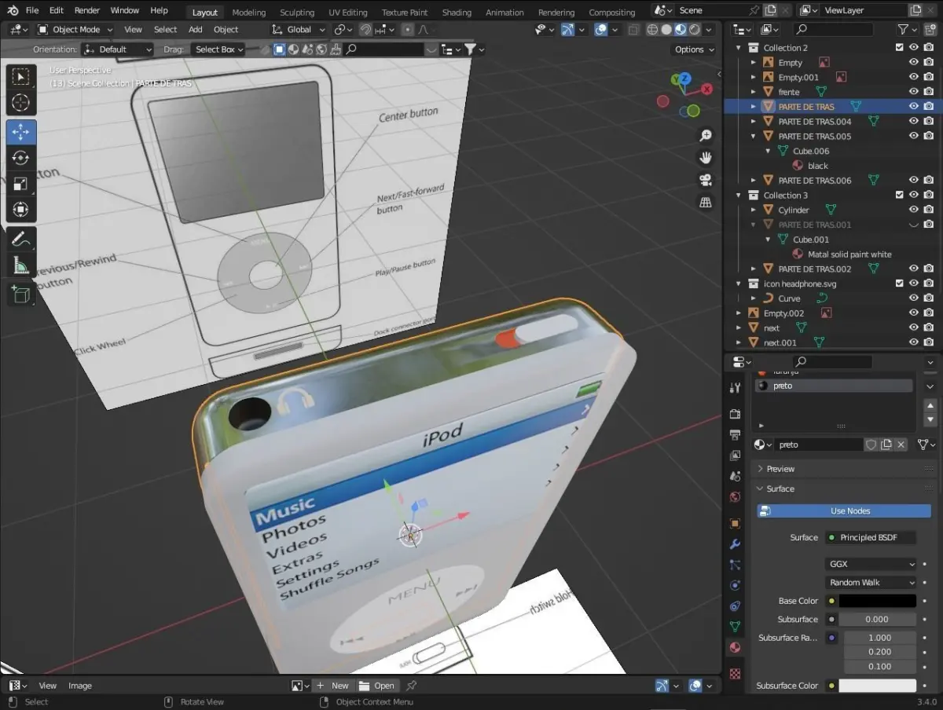Toggle the camera view icon
The image size is (943, 710).
pos(706,180)
